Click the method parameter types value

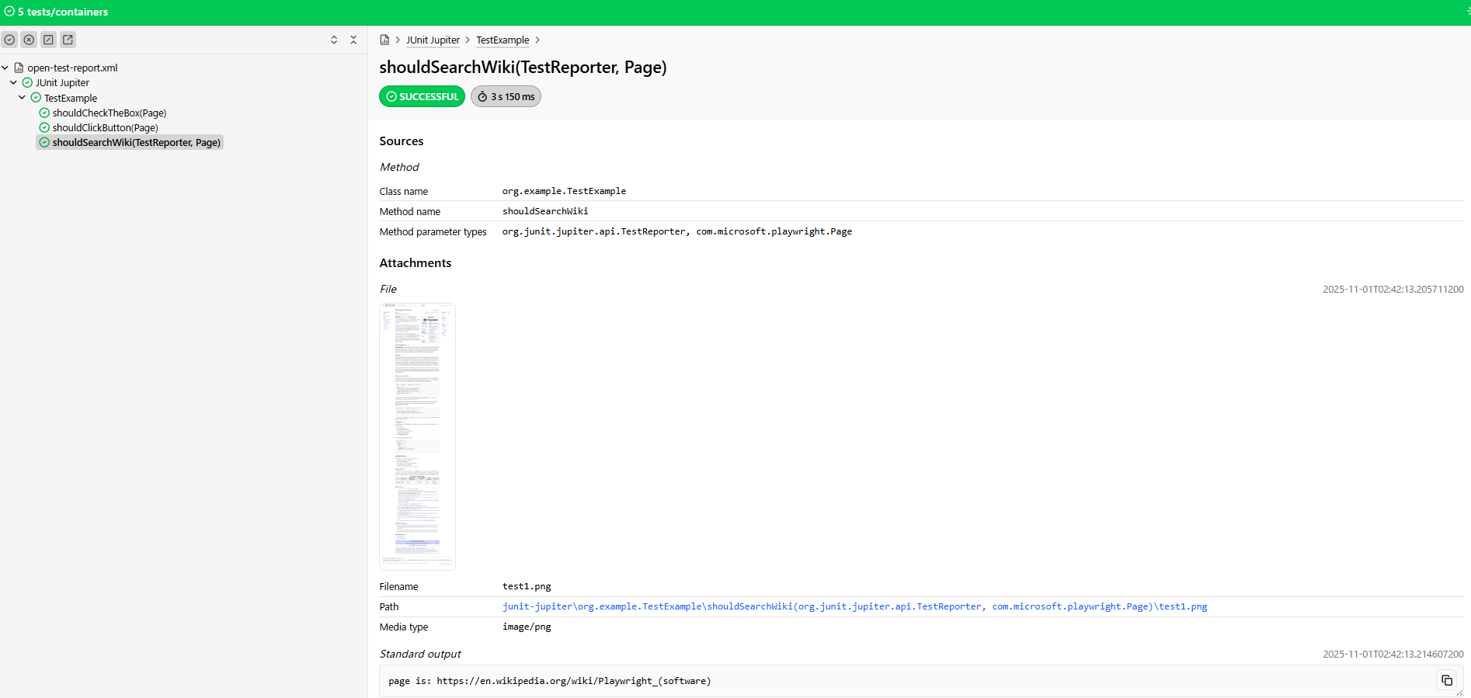tap(677, 231)
